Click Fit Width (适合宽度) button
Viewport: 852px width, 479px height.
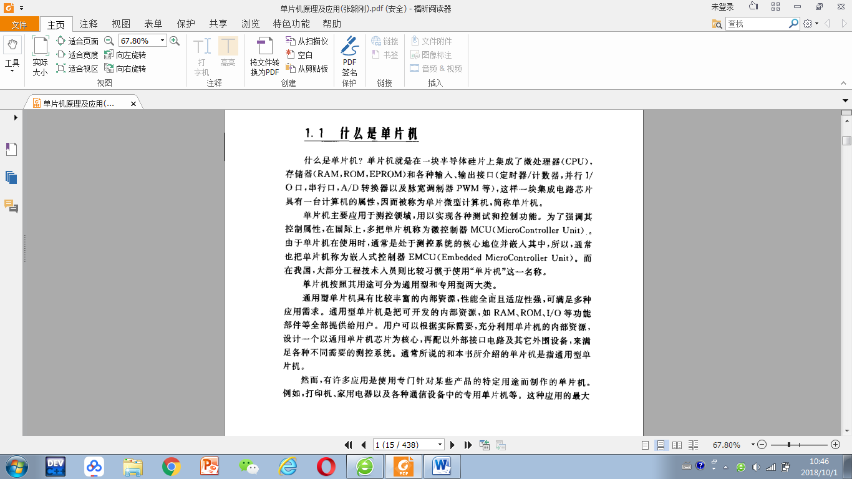pyautogui.click(x=77, y=55)
